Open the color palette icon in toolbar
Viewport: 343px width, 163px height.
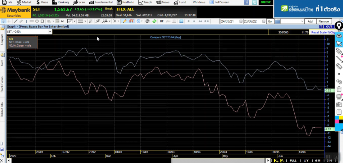[x=147, y=21]
